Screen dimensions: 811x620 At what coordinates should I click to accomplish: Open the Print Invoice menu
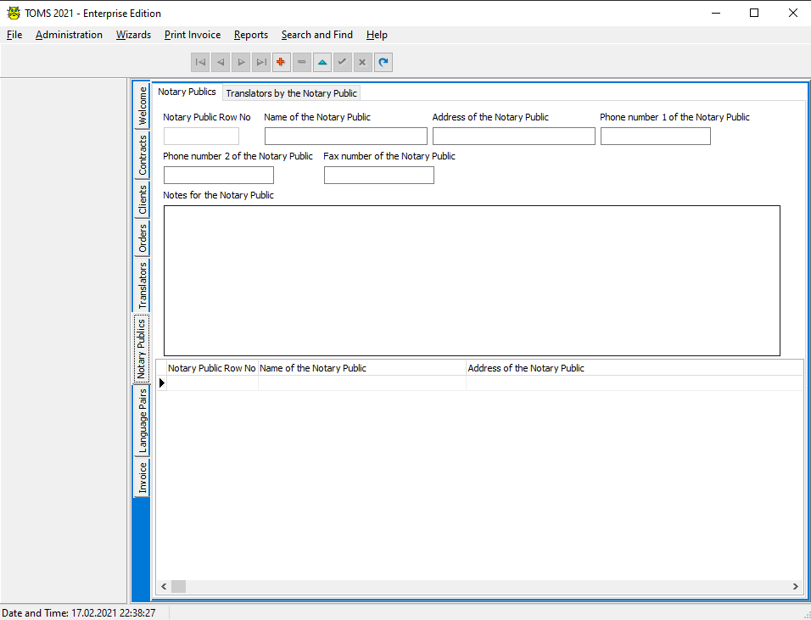(x=193, y=35)
